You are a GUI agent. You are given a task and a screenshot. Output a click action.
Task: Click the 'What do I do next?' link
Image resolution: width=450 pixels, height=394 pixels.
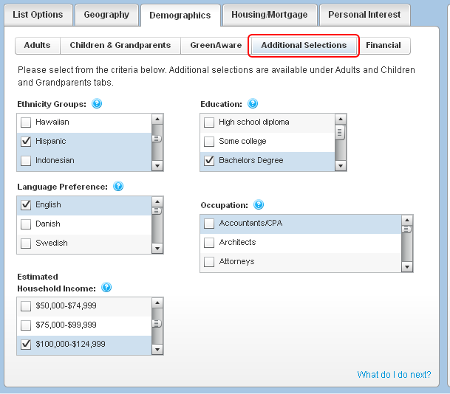point(394,374)
